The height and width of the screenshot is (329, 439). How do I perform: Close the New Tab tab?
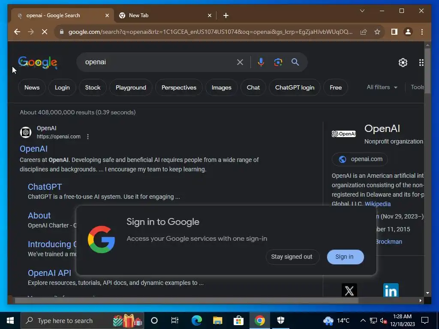[209, 15]
